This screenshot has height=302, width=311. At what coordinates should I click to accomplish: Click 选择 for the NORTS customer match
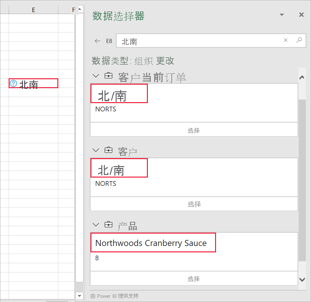click(x=194, y=204)
